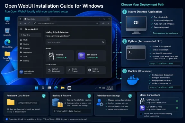Select the Ollama (Local) connection row
The width and height of the screenshot is (185, 123).
(159, 101)
